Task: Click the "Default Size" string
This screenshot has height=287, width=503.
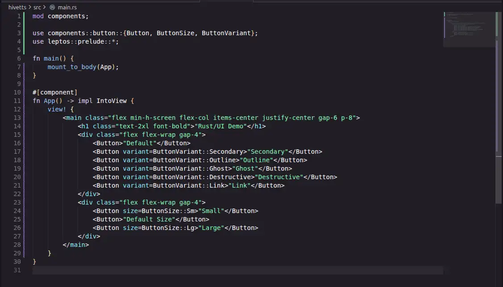Action: (149, 219)
